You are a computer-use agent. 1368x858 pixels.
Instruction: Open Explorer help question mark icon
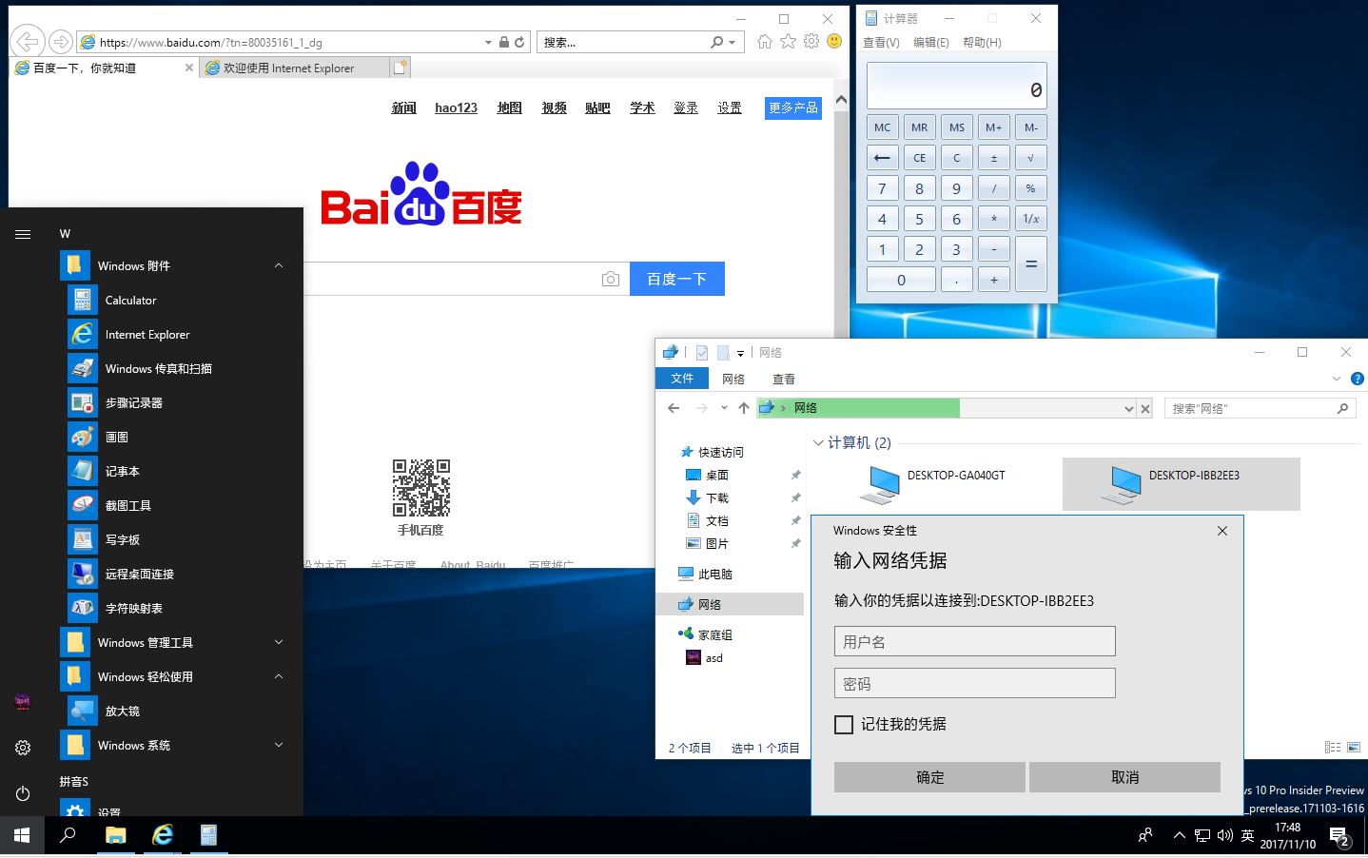coord(1358,379)
